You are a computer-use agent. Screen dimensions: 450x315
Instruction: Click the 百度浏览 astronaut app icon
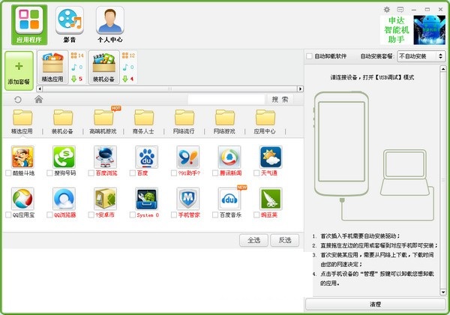point(105,157)
